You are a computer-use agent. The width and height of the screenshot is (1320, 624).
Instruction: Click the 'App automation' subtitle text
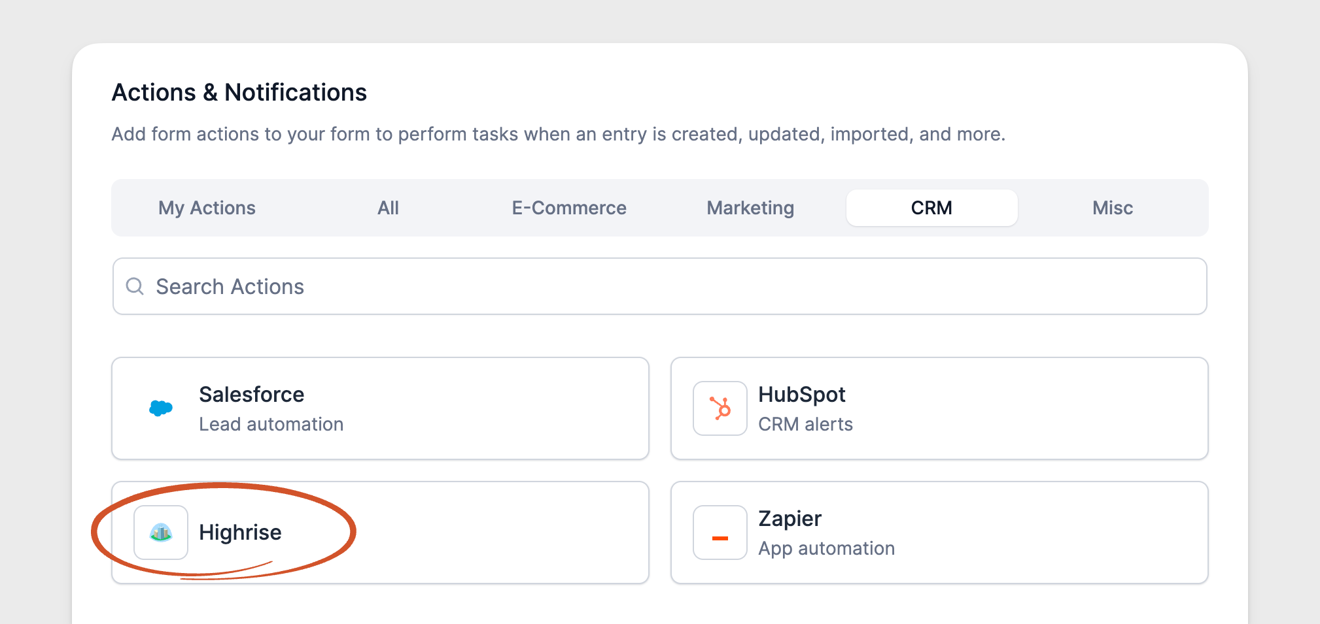pos(827,548)
